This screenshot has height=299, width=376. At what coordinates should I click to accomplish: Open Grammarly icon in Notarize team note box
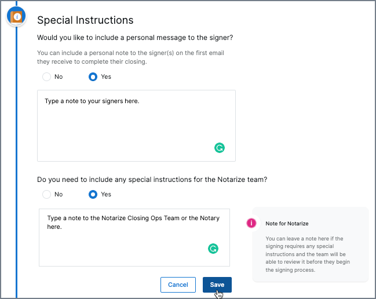[x=213, y=249]
